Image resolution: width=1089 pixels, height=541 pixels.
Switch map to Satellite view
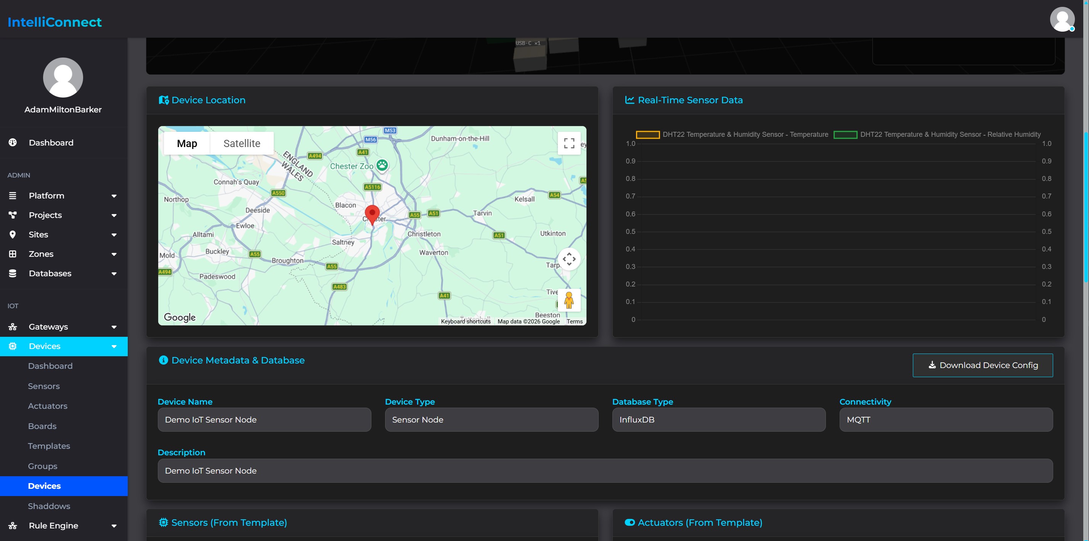point(242,143)
